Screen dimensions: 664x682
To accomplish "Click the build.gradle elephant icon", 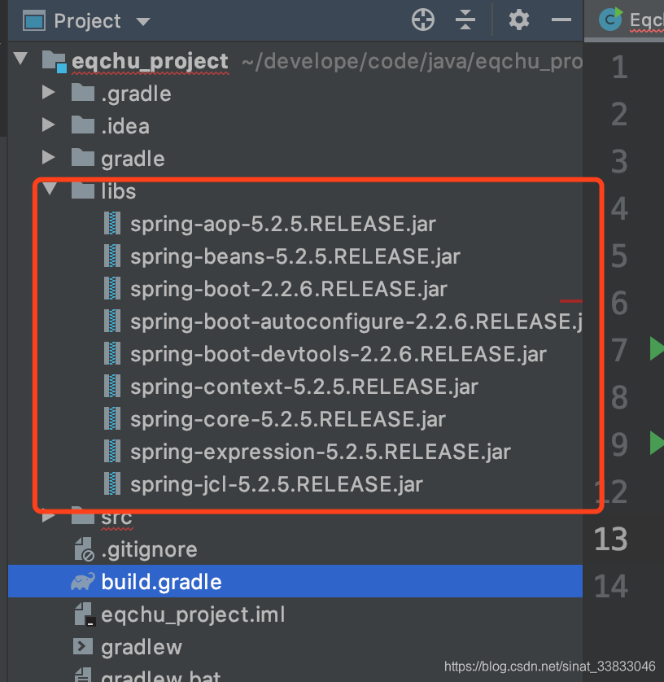I will click(83, 582).
